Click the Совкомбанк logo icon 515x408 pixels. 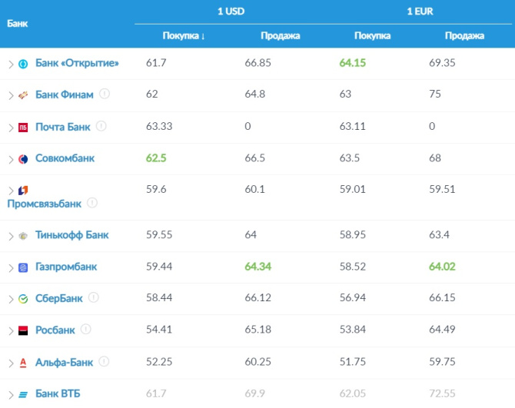23,159
